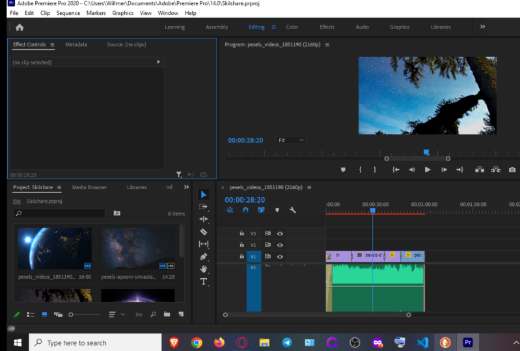The width and height of the screenshot is (520, 351).
Task: Switch to the Audio workspace
Action: [362, 27]
